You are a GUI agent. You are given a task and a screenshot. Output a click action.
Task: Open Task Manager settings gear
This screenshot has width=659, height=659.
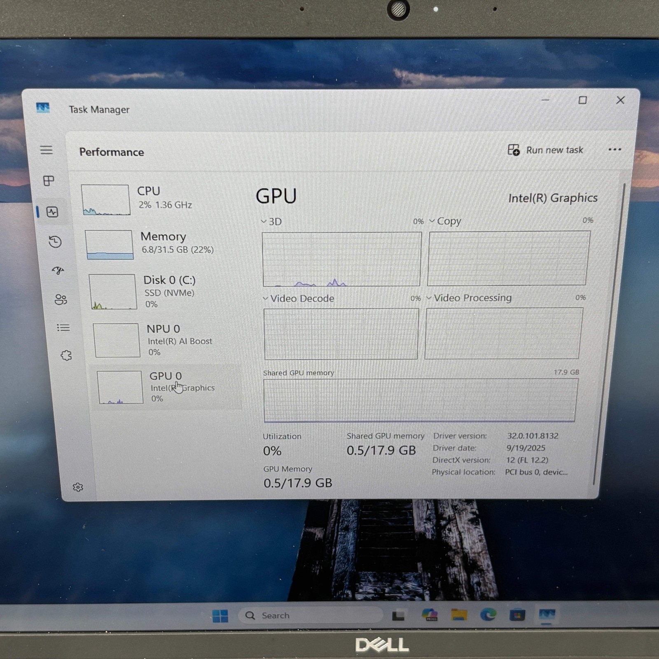[x=78, y=487]
